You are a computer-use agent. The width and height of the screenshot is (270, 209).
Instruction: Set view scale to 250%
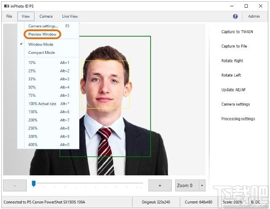(48, 128)
